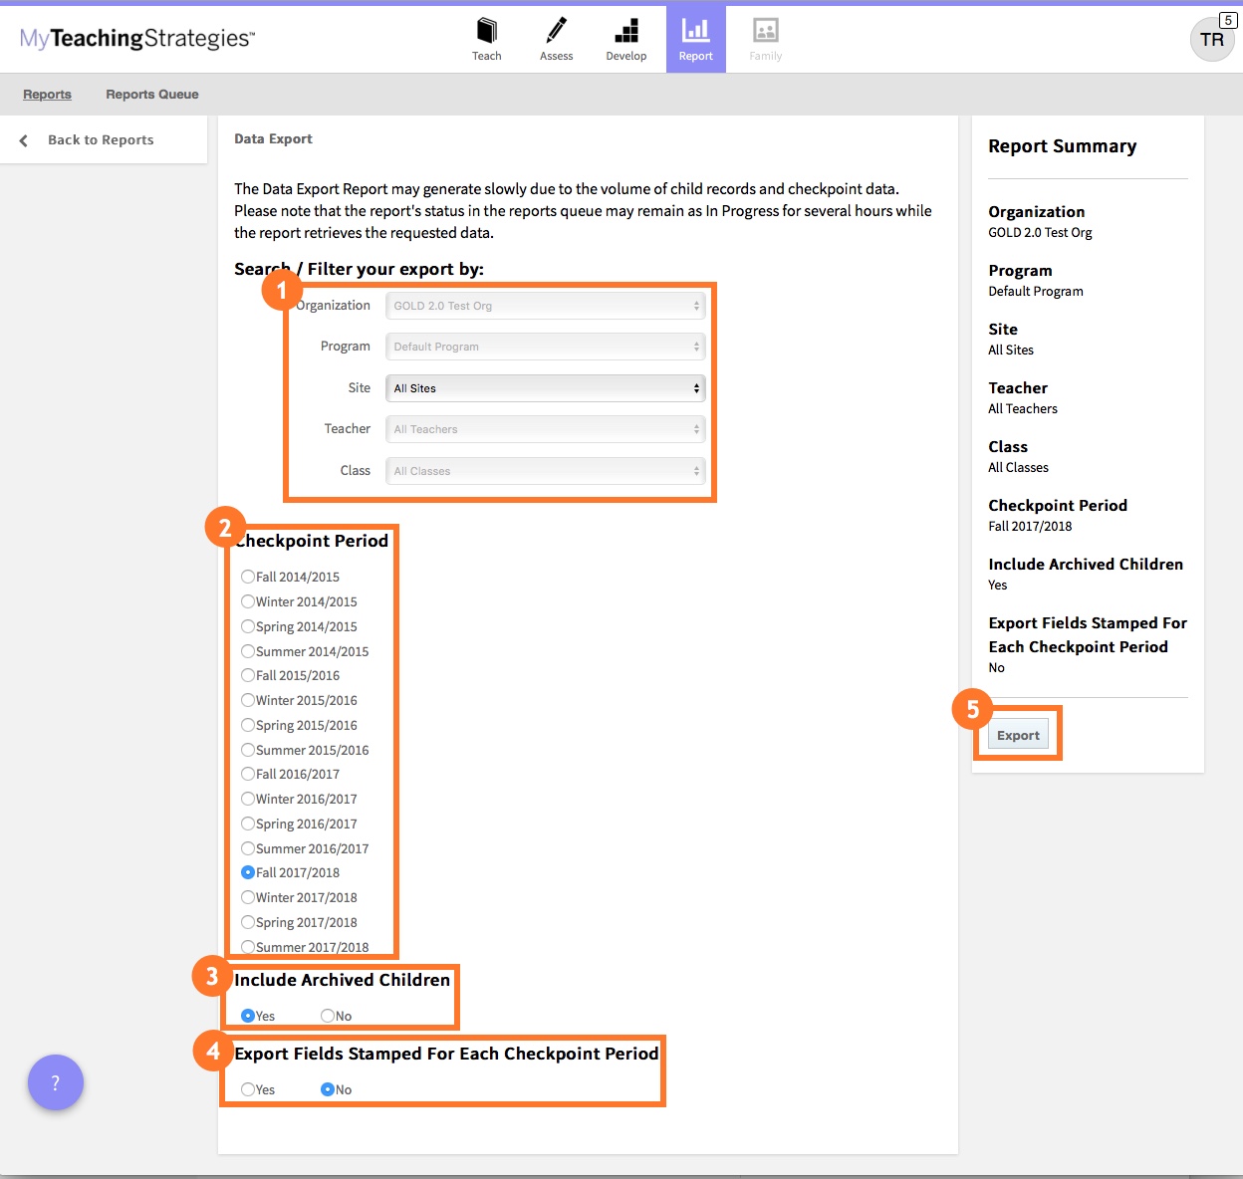Switch to the Reports Queue tab

click(x=152, y=95)
